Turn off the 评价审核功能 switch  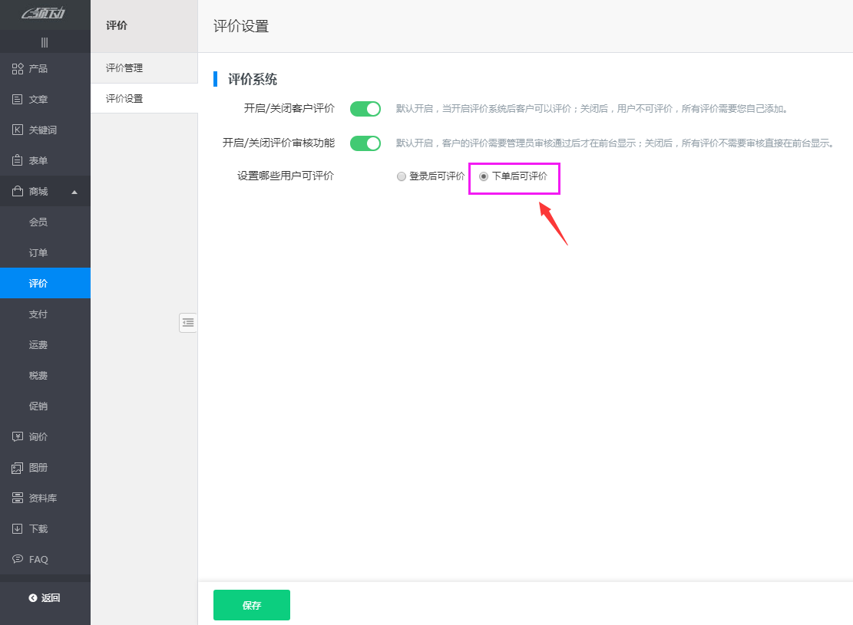tap(365, 143)
